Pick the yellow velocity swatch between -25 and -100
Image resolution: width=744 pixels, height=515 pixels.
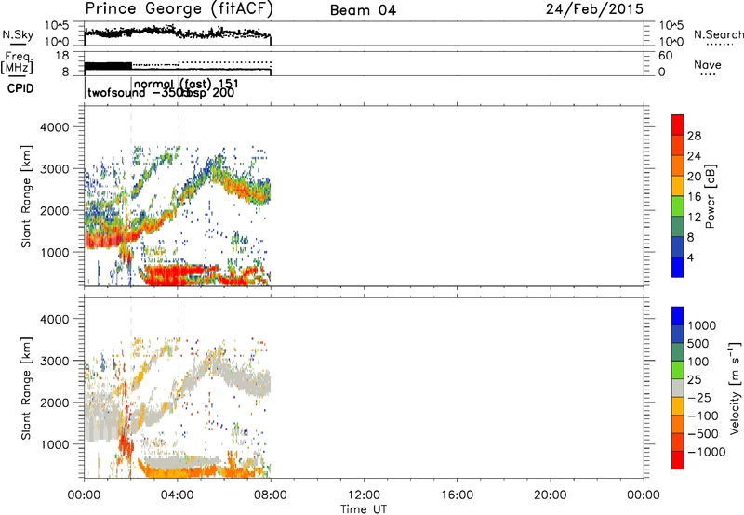(x=678, y=406)
